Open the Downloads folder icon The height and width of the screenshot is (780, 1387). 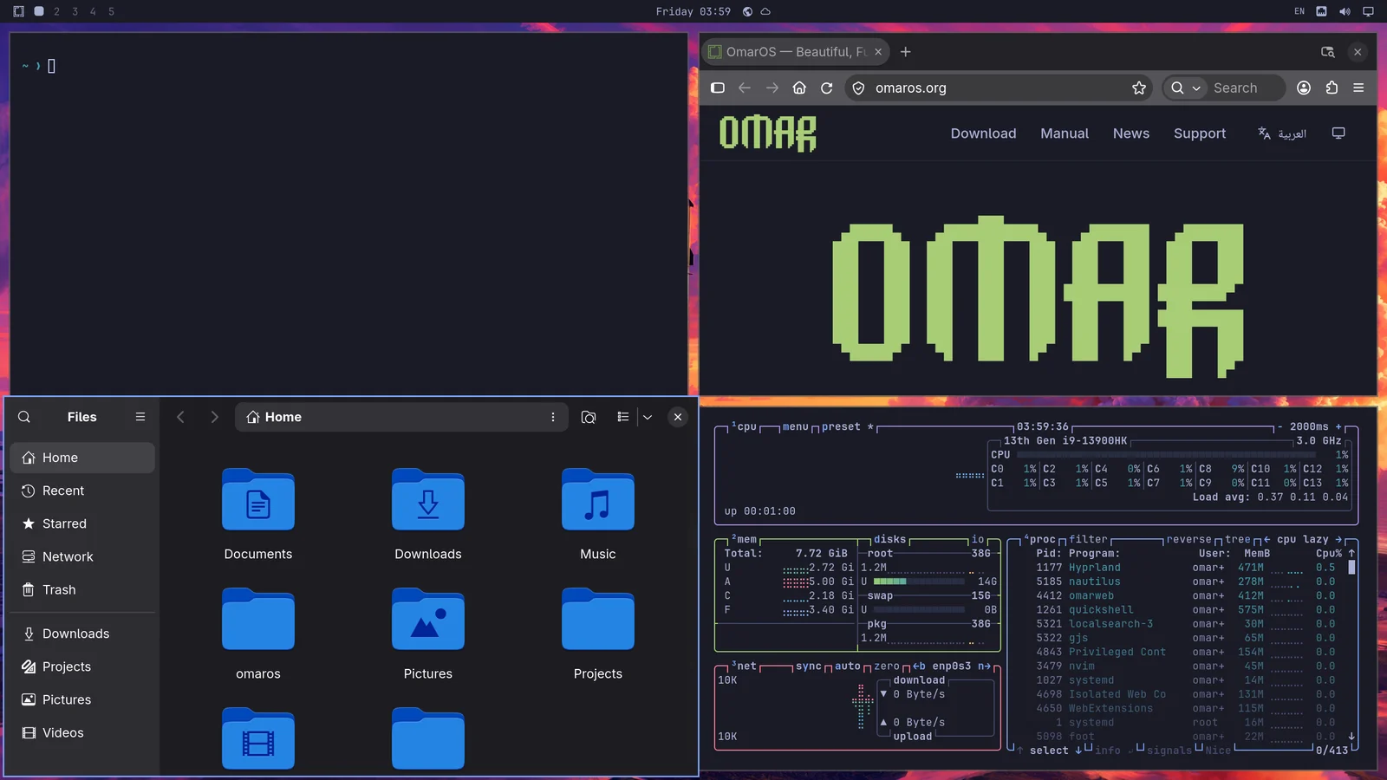tap(428, 500)
